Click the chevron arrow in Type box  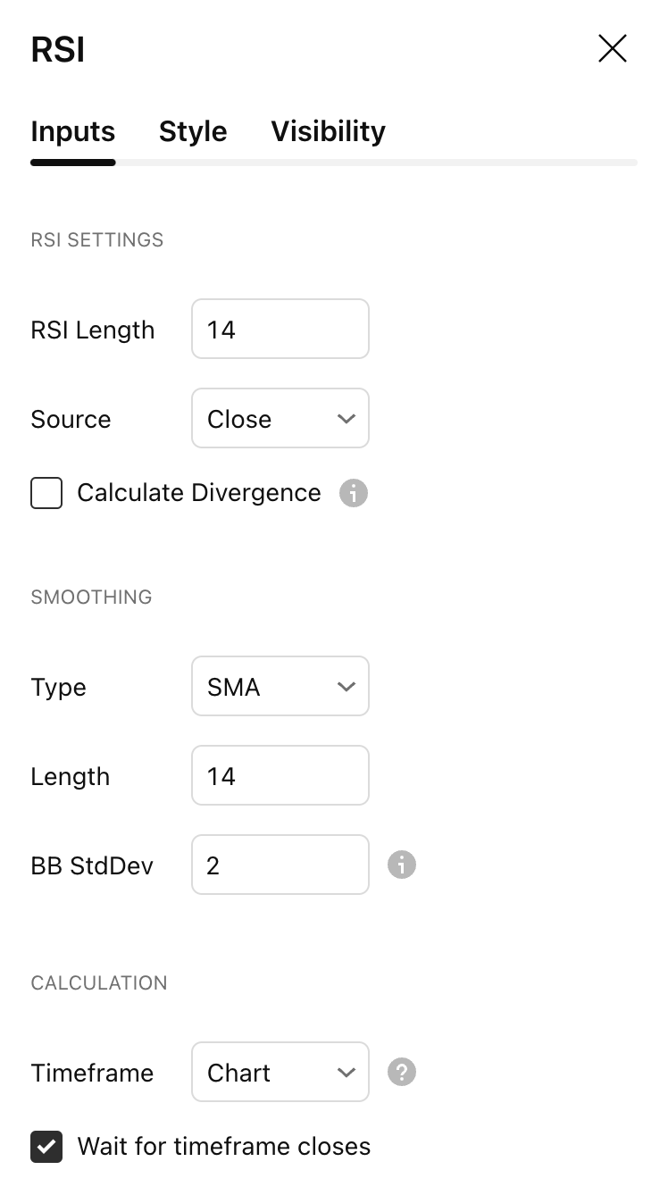[x=347, y=687]
